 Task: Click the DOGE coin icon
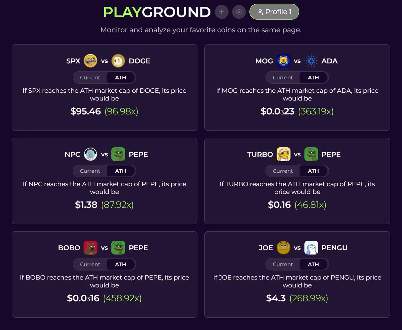click(118, 61)
